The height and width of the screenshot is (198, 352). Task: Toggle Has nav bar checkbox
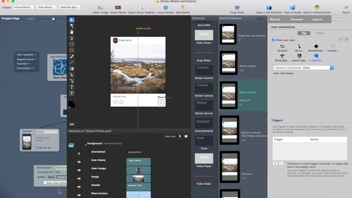36,147
